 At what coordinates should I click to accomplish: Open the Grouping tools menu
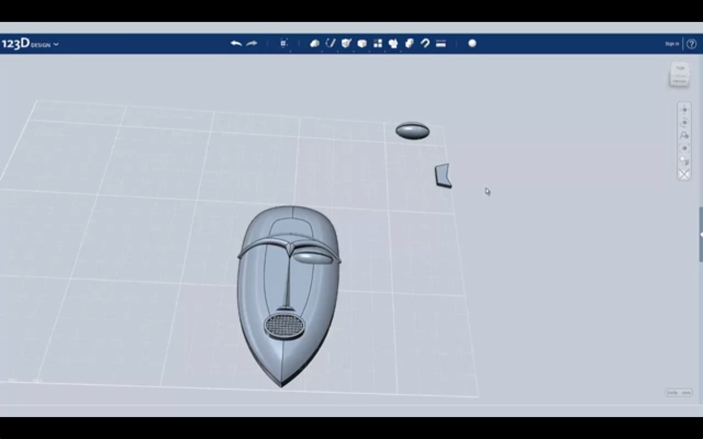coord(393,43)
